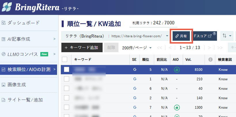Check the box for the rank 5 row
Viewport: 236px width, 117px height.
point(67,69)
